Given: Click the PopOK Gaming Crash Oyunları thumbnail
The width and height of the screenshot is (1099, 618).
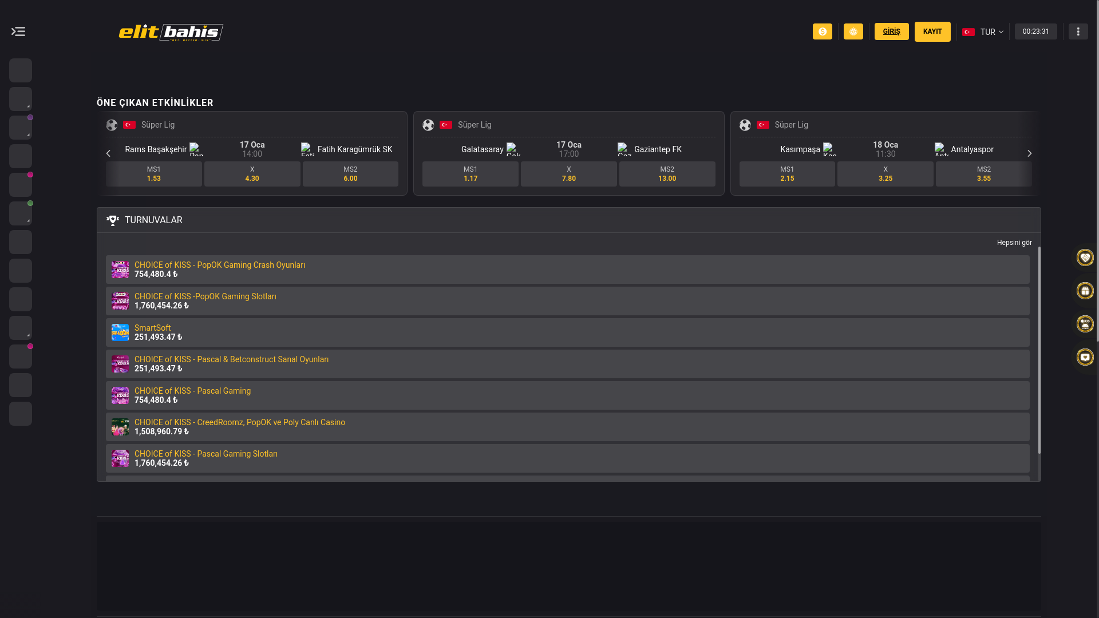Looking at the screenshot, I should coord(120,270).
